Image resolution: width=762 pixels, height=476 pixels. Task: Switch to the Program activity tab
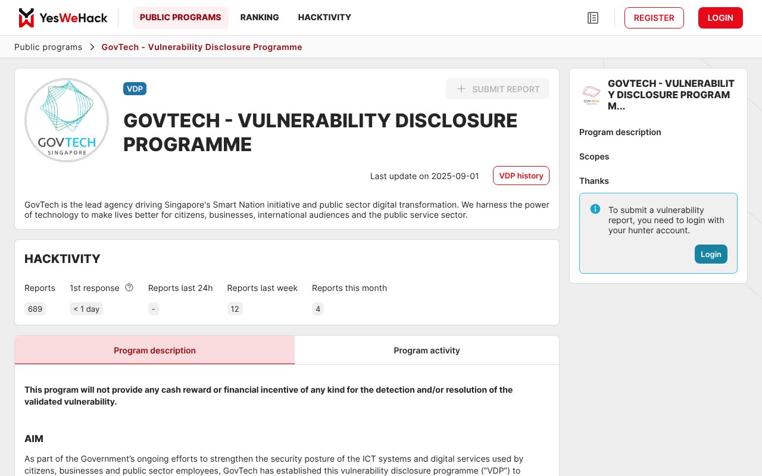tap(427, 350)
